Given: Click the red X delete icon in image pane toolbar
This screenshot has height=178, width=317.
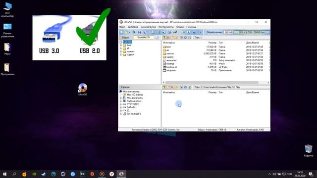Looking at the screenshot, I should pos(168,38).
